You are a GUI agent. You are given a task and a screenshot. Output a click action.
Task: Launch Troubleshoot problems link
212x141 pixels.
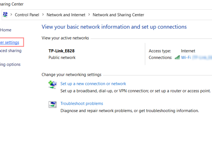82,104
